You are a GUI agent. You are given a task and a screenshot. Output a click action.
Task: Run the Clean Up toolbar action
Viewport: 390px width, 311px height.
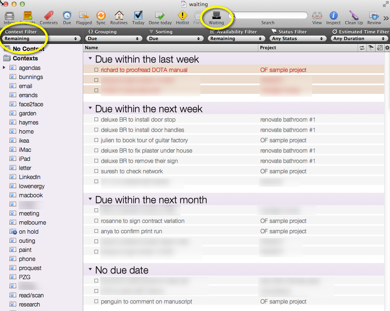tap(354, 17)
